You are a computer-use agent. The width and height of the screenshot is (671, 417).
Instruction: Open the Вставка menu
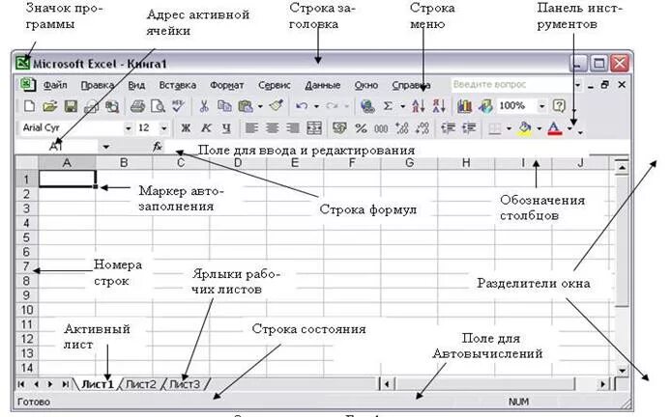point(178,86)
